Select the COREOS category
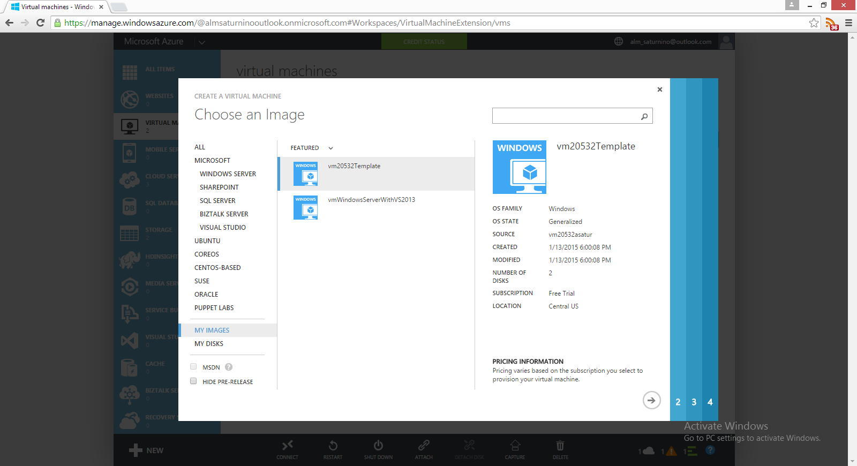 pyautogui.click(x=207, y=254)
